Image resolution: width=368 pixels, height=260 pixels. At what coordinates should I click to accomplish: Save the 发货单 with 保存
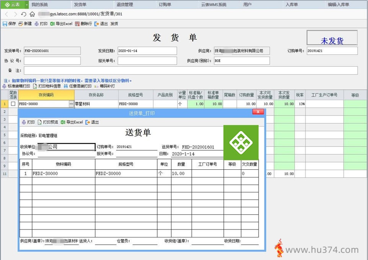tap(9, 24)
